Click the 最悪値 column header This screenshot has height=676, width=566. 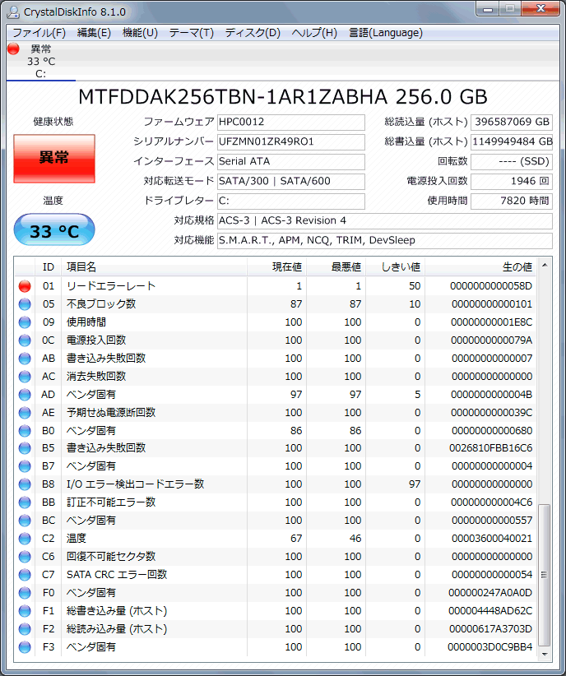(336, 267)
